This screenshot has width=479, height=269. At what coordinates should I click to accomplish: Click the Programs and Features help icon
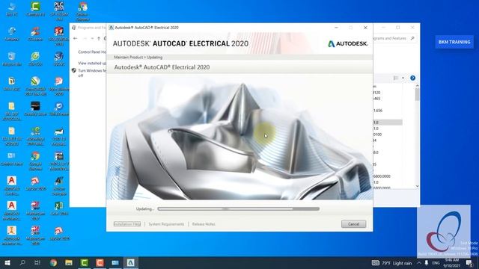[x=412, y=78]
